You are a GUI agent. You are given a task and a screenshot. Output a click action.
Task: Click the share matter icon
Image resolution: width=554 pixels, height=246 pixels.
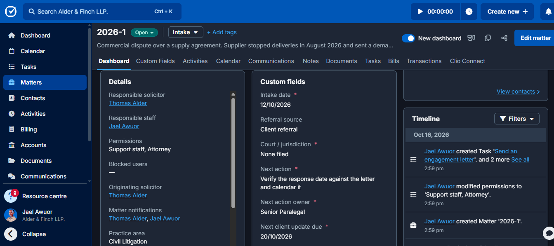(x=504, y=38)
